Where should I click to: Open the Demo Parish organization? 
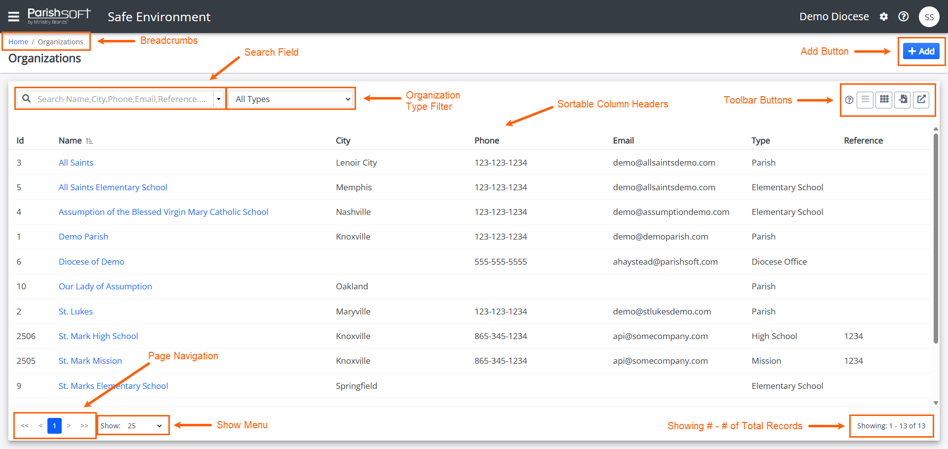coord(83,237)
